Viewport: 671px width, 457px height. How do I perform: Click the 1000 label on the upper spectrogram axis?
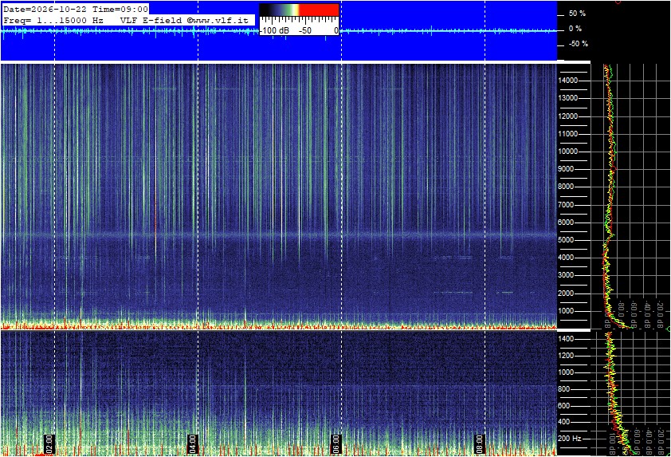tap(566, 311)
